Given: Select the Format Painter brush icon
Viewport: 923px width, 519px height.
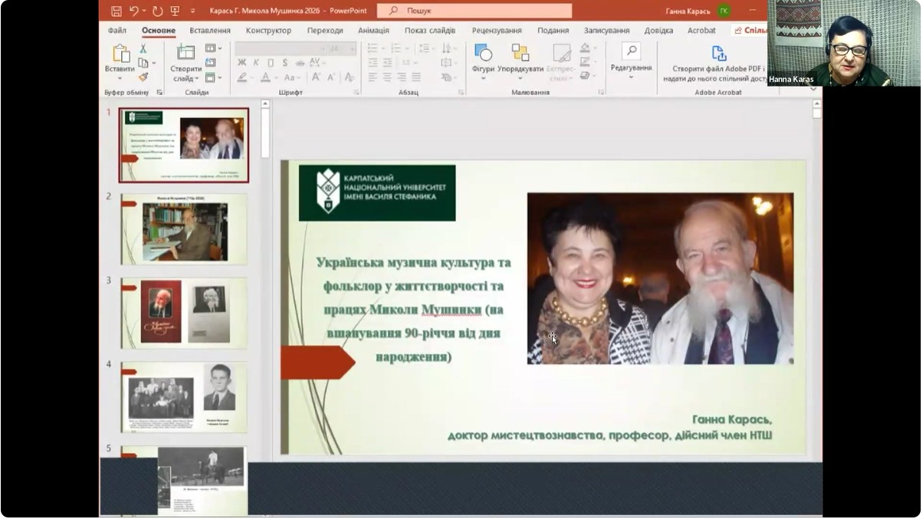Looking at the screenshot, I should point(143,77).
